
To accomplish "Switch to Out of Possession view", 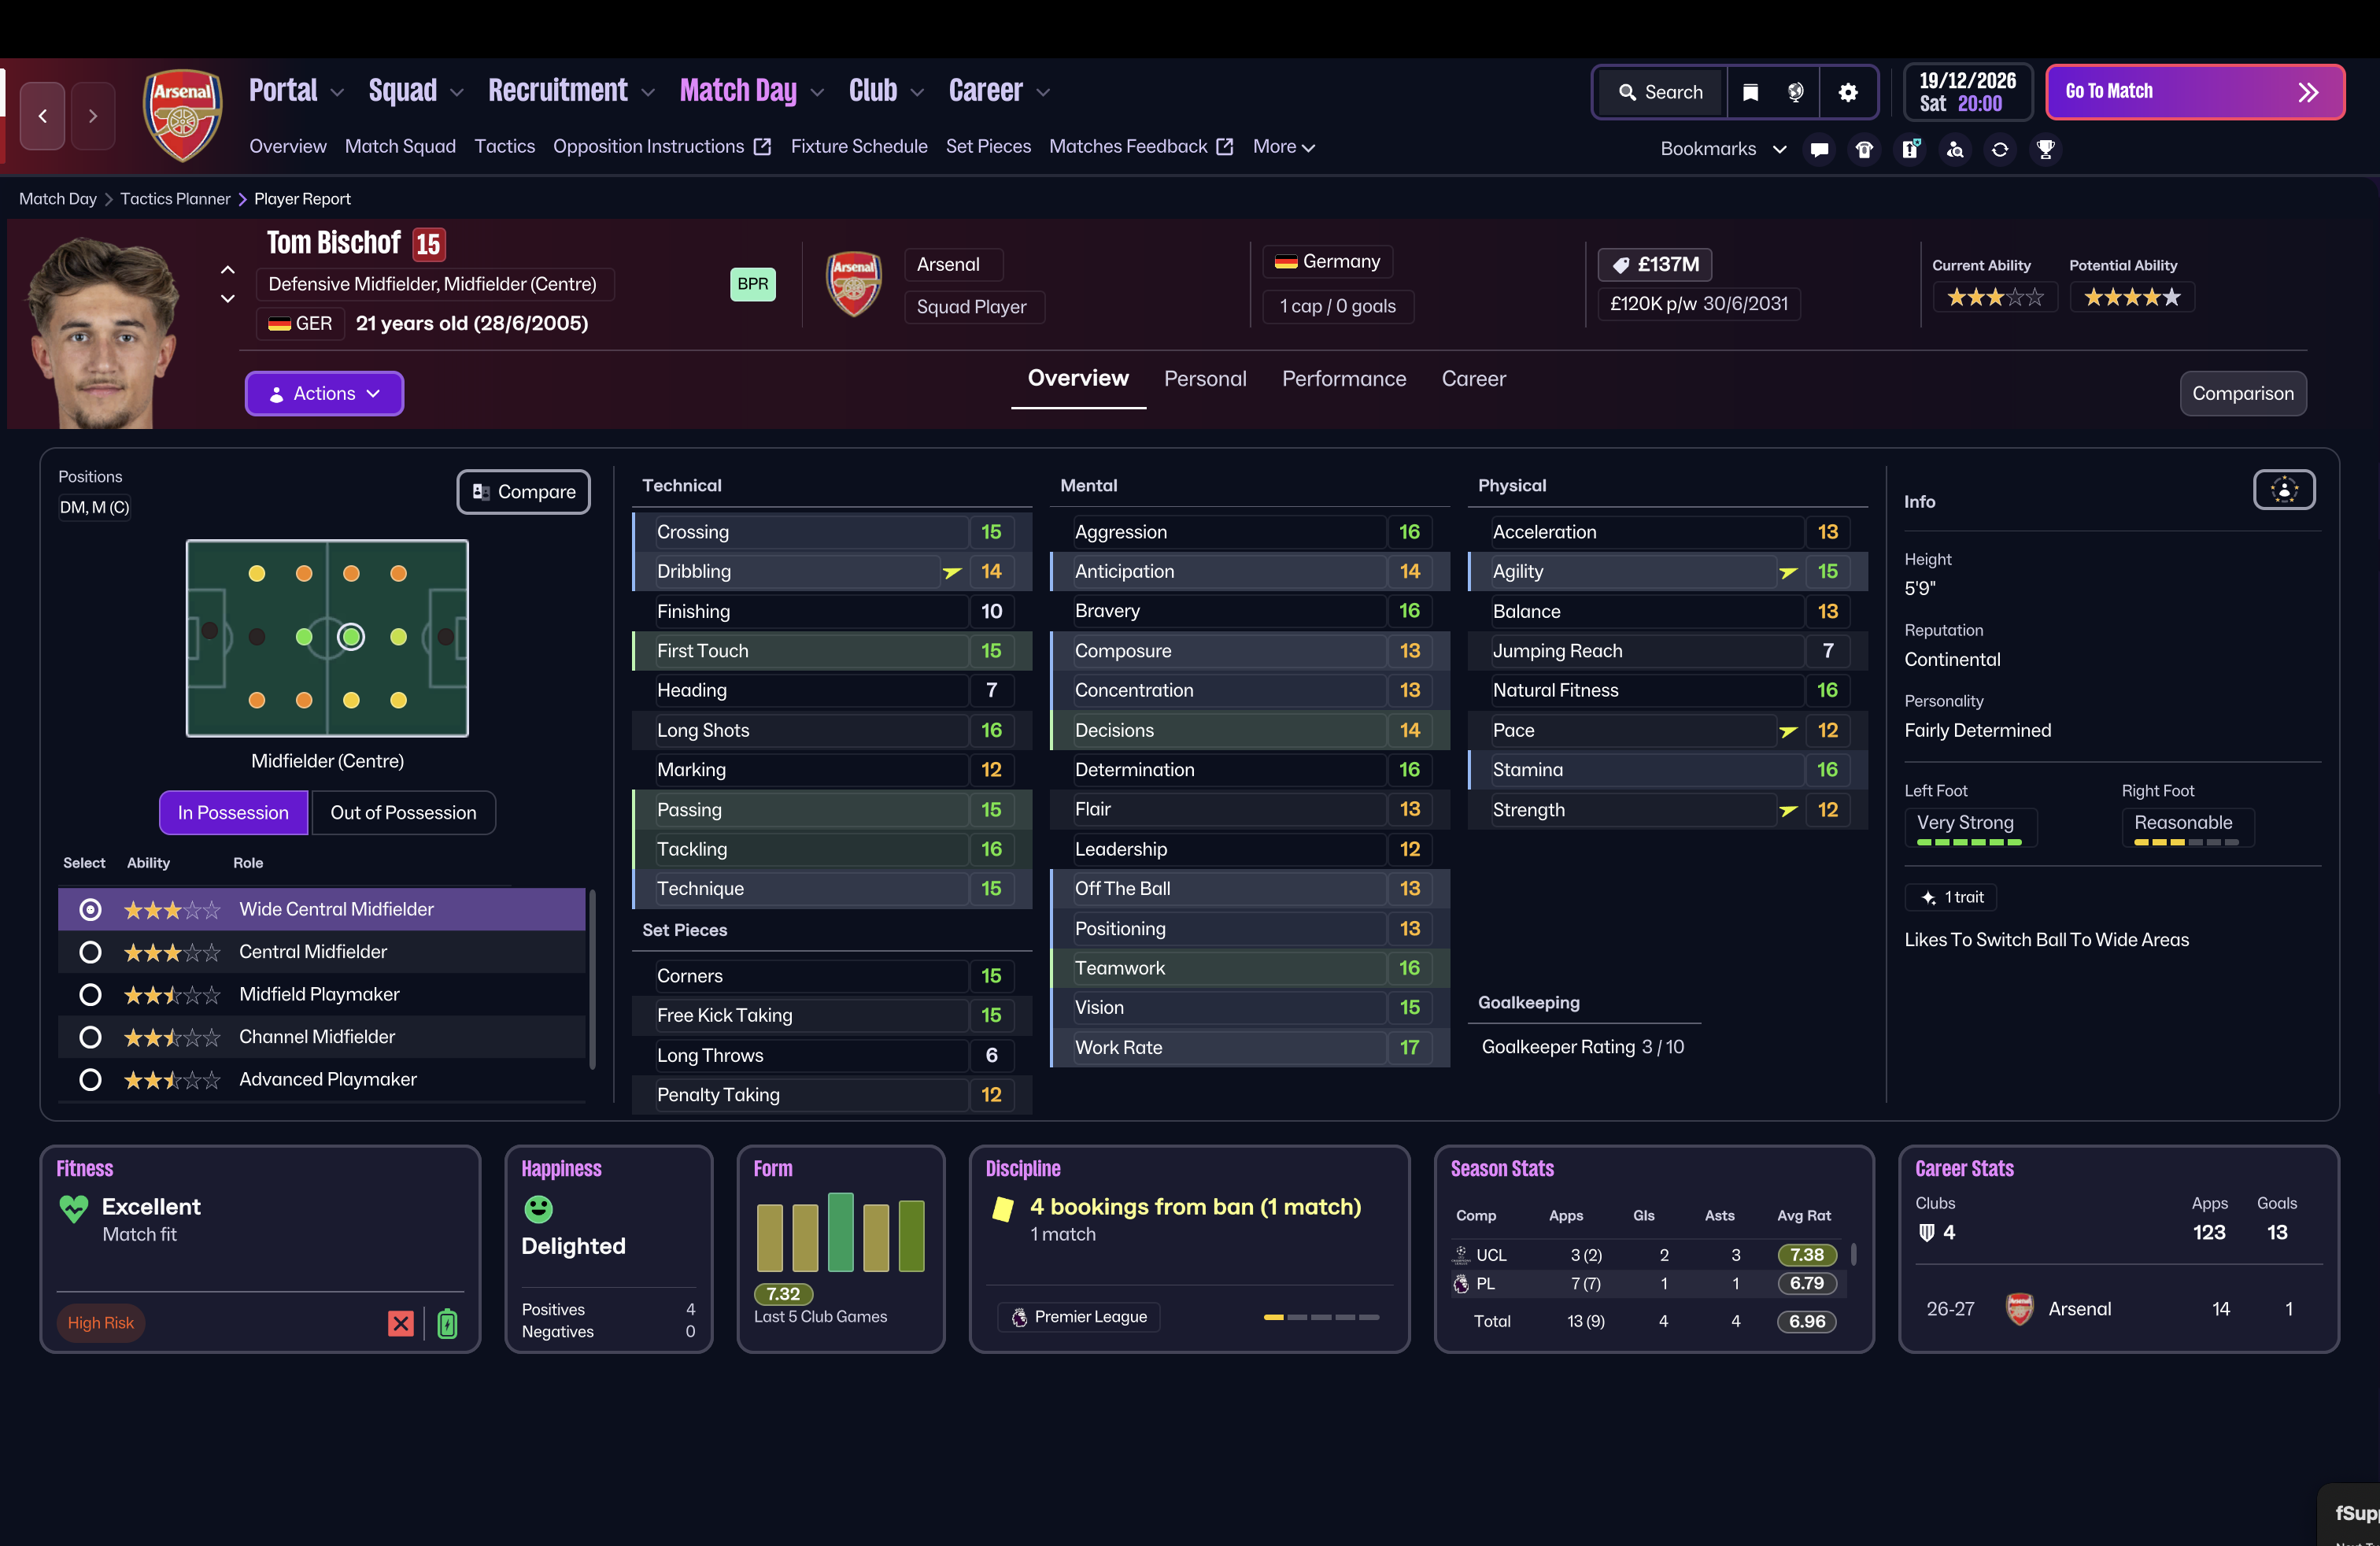I will pos(403,812).
